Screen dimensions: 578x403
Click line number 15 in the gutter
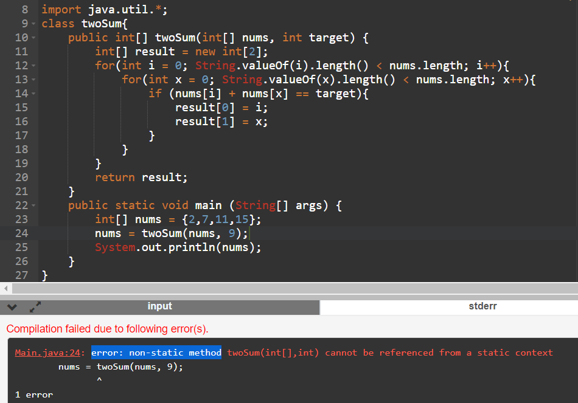point(22,108)
